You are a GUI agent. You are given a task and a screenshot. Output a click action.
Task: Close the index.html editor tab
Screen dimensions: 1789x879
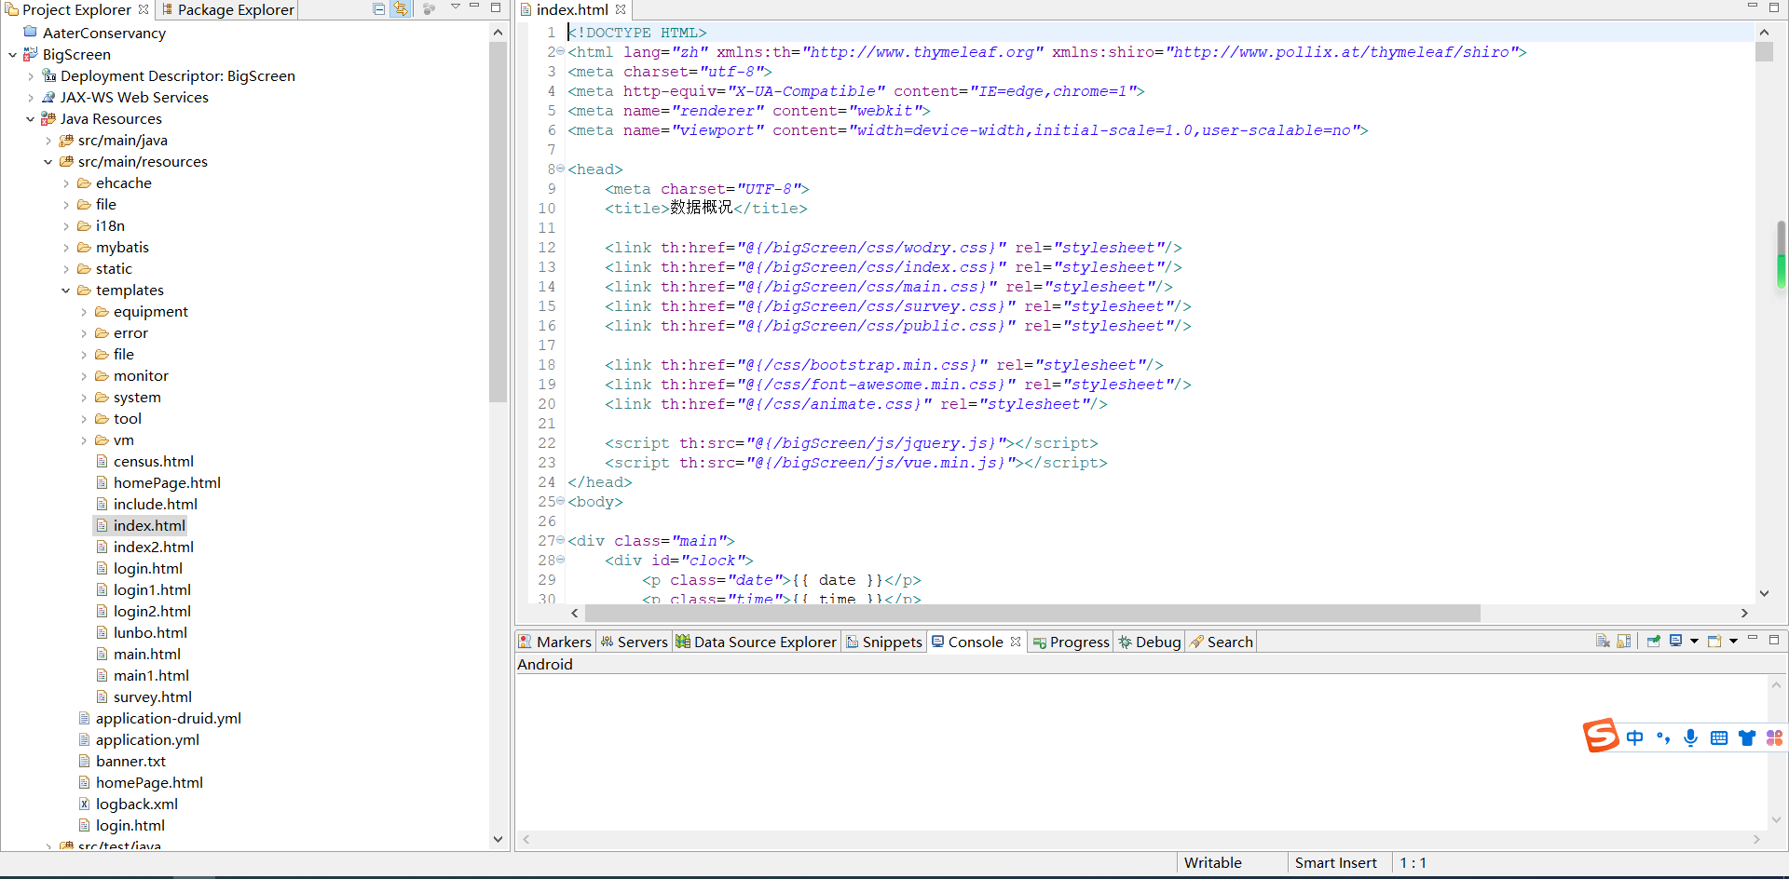tap(621, 9)
